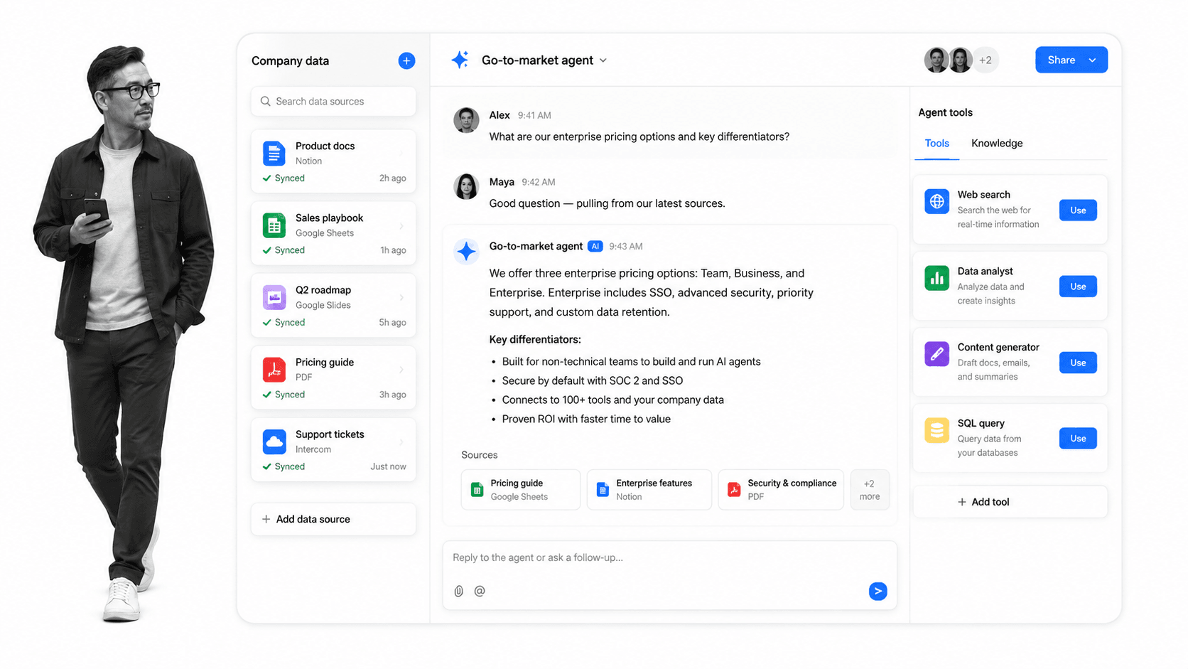Expand the Support tickets row chevron
Viewport: 1188px width, 669px height.
[401, 441]
